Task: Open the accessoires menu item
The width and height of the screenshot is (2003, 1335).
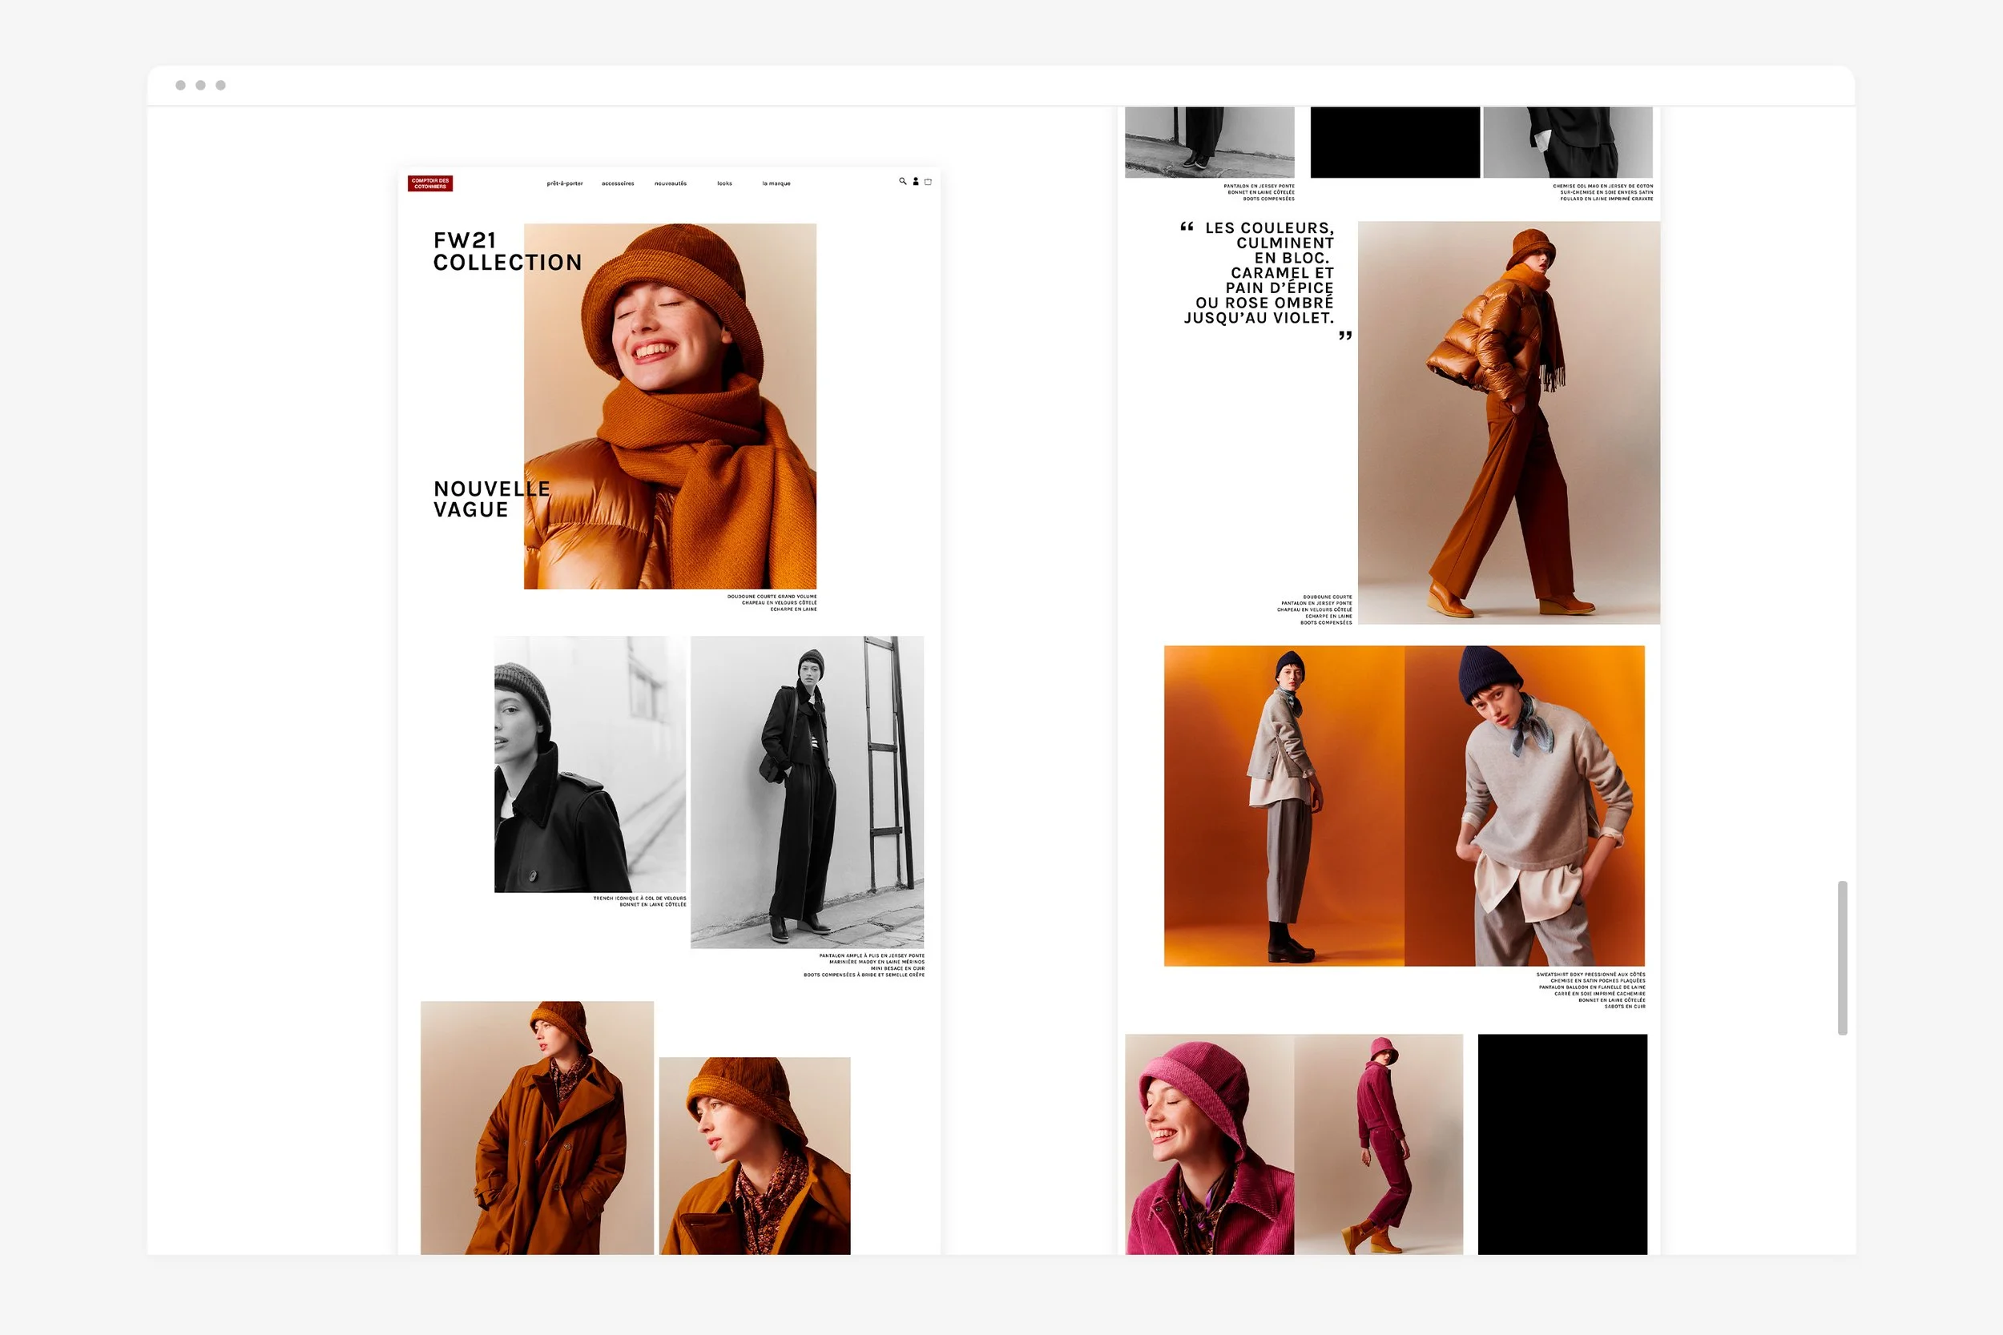Action: [619, 184]
